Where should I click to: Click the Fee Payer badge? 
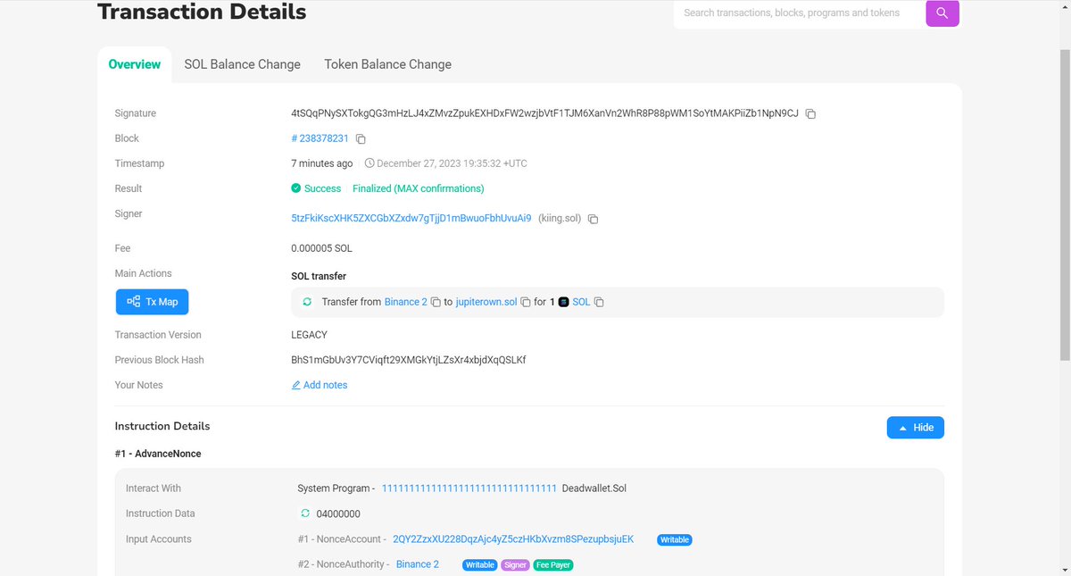click(553, 565)
